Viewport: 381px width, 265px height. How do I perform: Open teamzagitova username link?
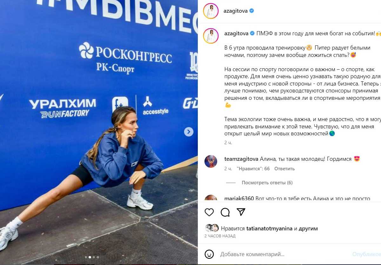241,159
